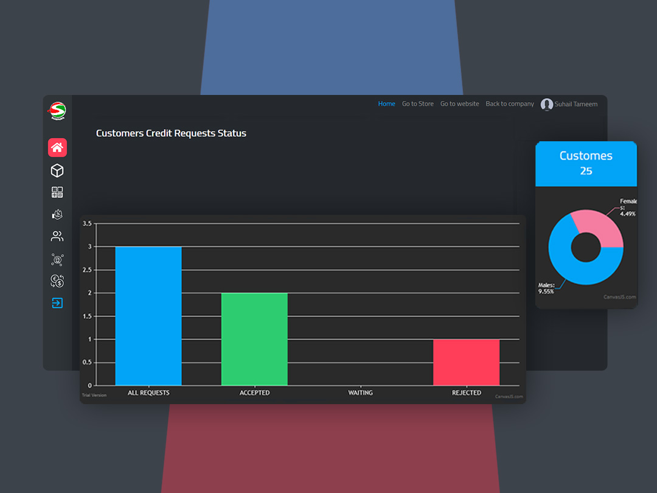Image resolution: width=657 pixels, height=493 pixels.
Task: Click the red Rejected bar
Action: tap(466, 362)
